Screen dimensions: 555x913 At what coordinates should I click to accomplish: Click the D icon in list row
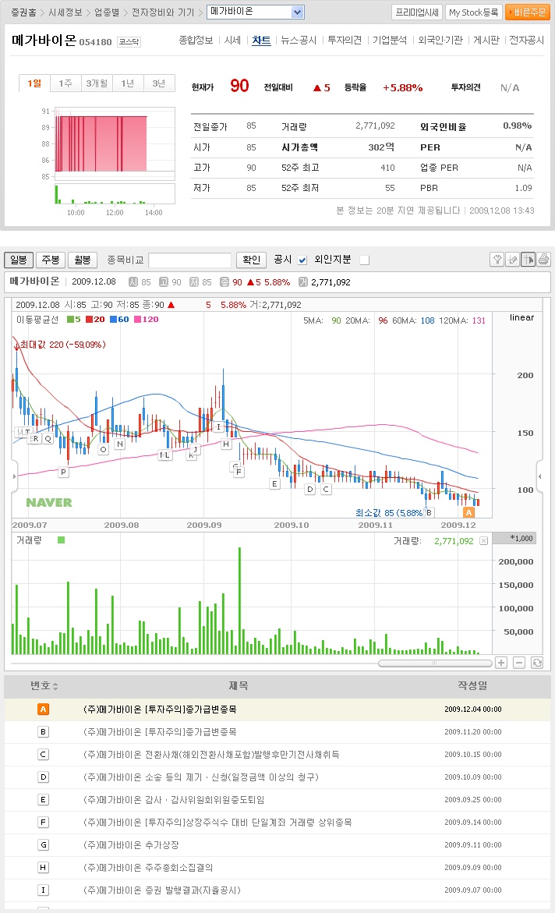coord(43,777)
